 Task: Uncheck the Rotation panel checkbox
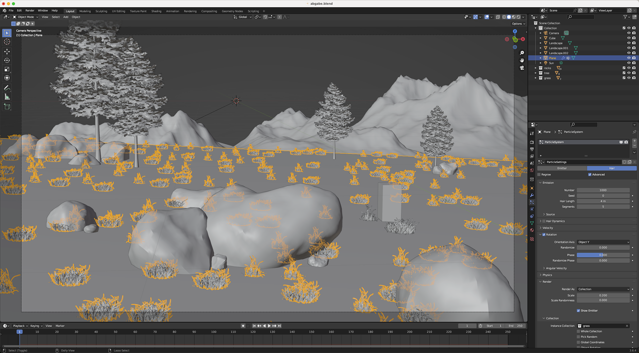click(x=544, y=235)
